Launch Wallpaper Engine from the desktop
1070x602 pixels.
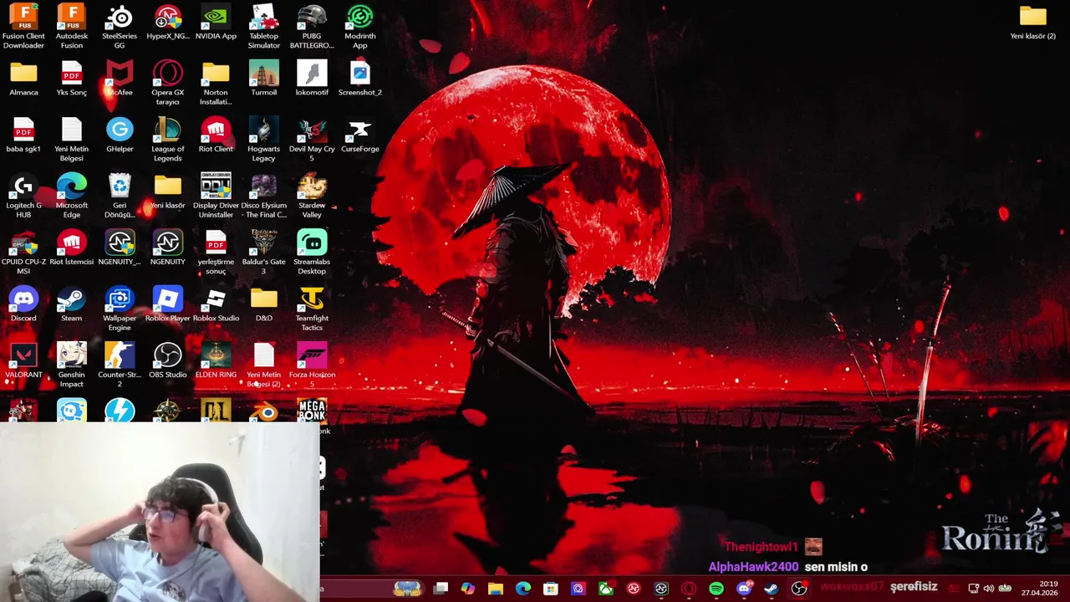coord(120,309)
